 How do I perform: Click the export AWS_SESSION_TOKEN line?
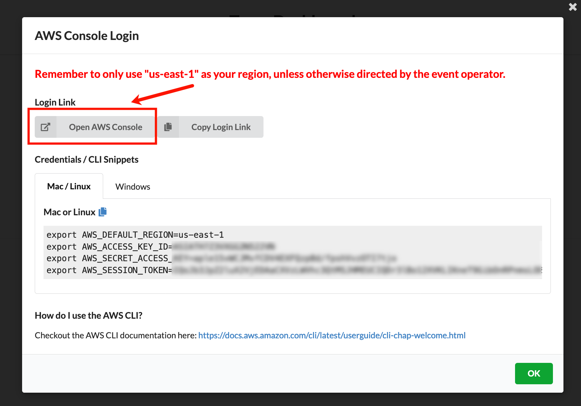point(294,270)
